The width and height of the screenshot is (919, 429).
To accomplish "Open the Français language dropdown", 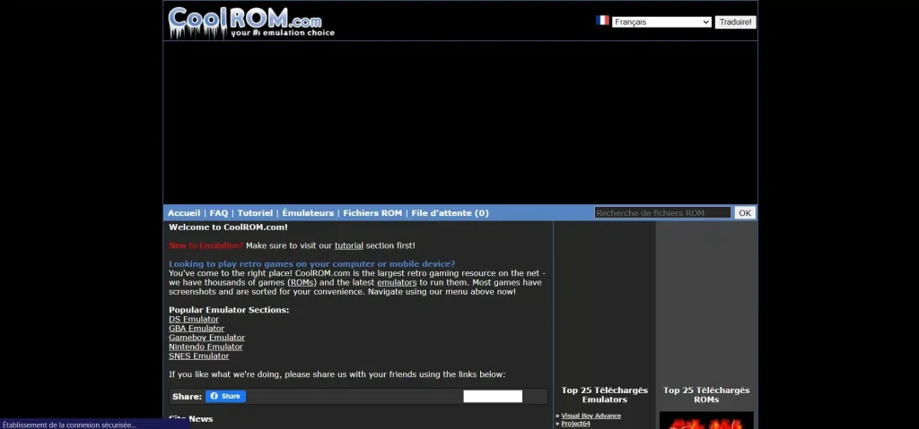I will tap(661, 22).
